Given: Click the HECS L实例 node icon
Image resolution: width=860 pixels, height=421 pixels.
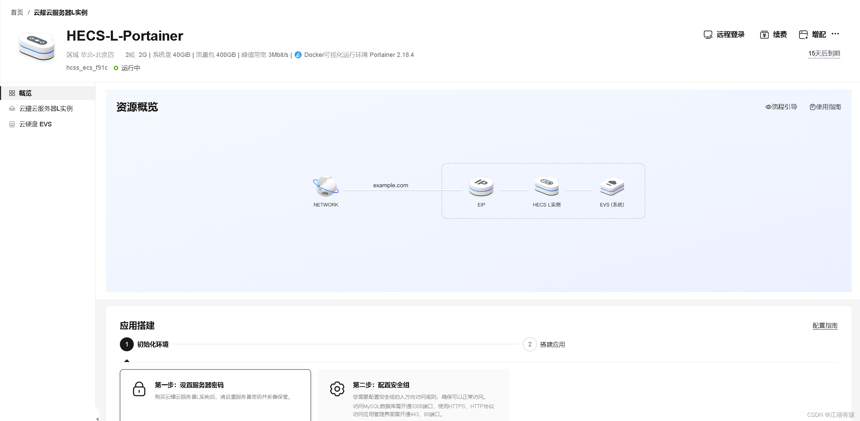Looking at the screenshot, I should pyautogui.click(x=547, y=186).
